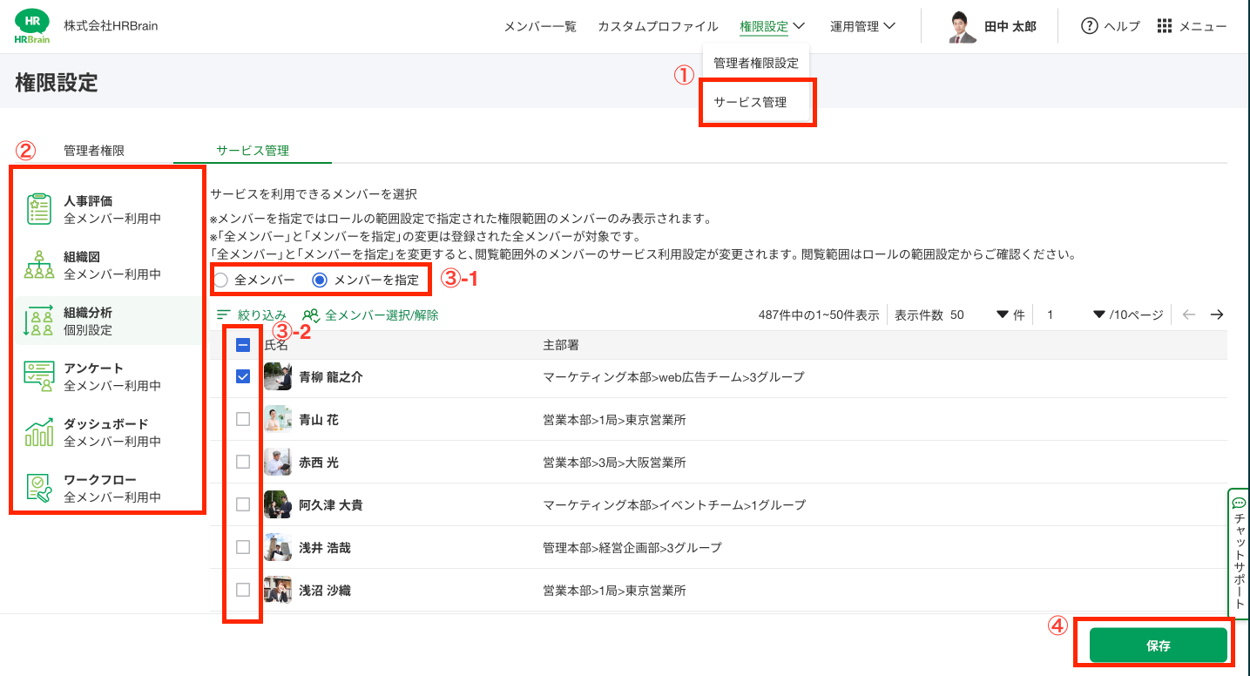The image size is (1250, 676).
Task: Click the green 保存 button
Action: pyautogui.click(x=1158, y=646)
